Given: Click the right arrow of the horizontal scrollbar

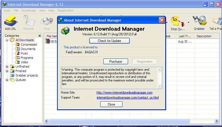Looking at the screenshot, I should [216, 121].
